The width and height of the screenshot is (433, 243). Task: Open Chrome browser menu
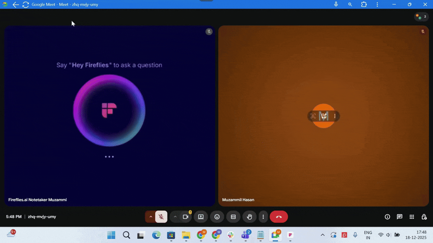click(377, 4)
